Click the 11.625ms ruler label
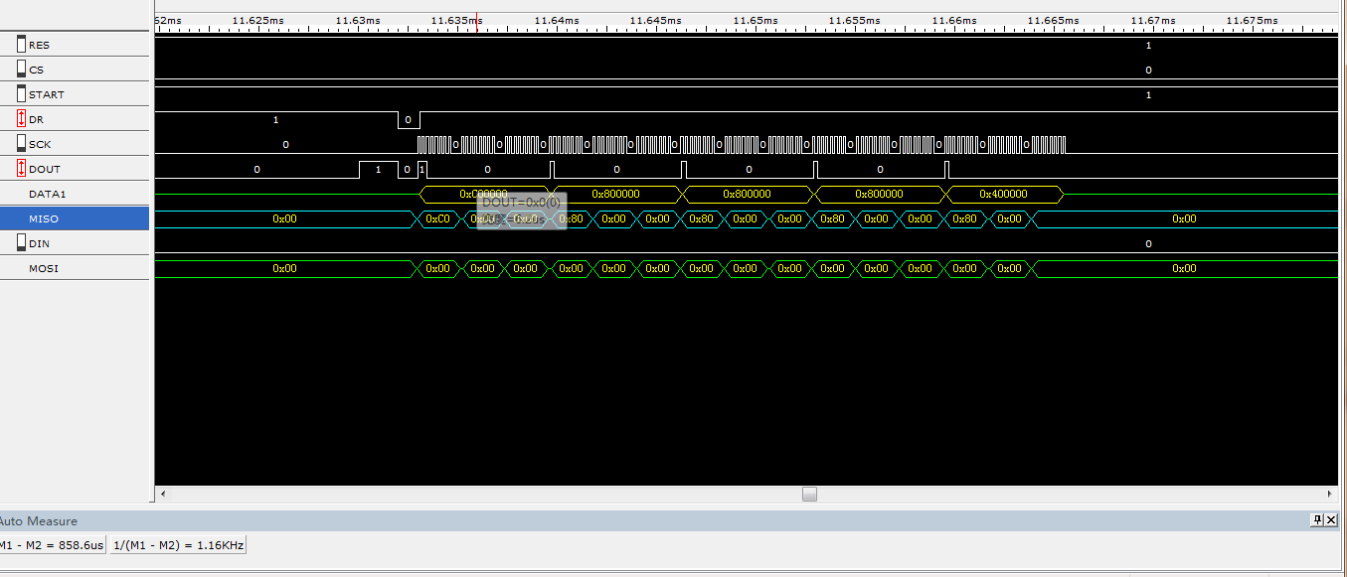Image resolution: width=1347 pixels, height=577 pixels. [256, 20]
